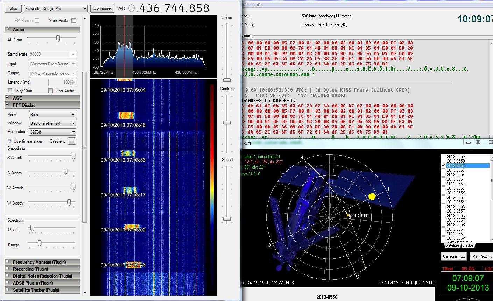Check satellite 2013-055D in the list
The height and width of the screenshot is (301, 493).
(x=444, y=170)
